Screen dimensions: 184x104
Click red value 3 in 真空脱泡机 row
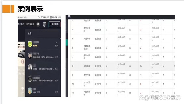(x=141, y=30)
